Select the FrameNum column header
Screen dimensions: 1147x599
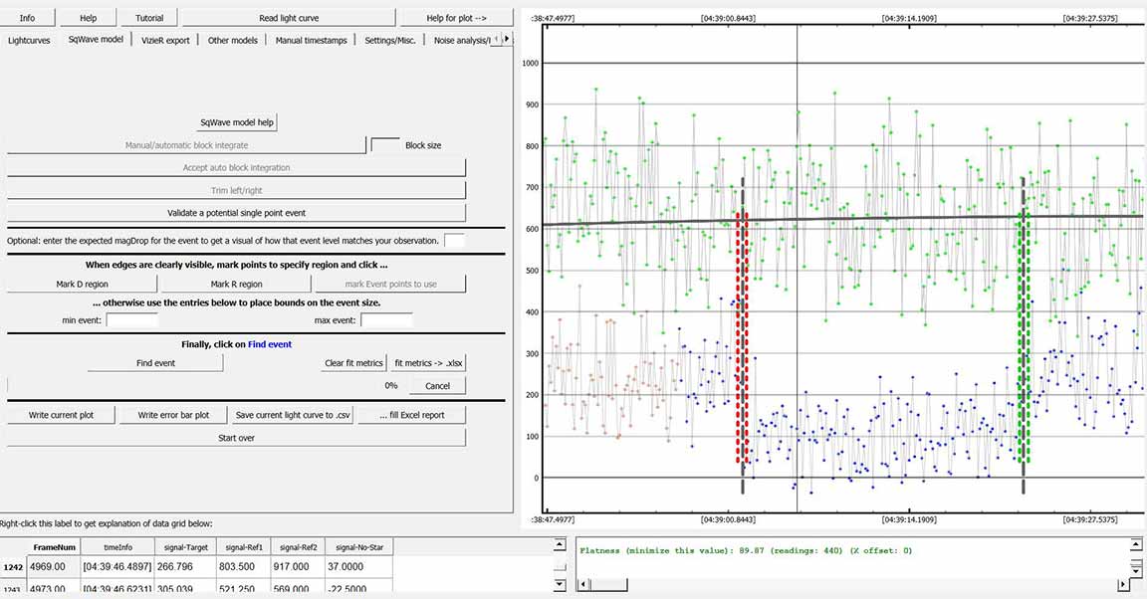(x=54, y=547)
